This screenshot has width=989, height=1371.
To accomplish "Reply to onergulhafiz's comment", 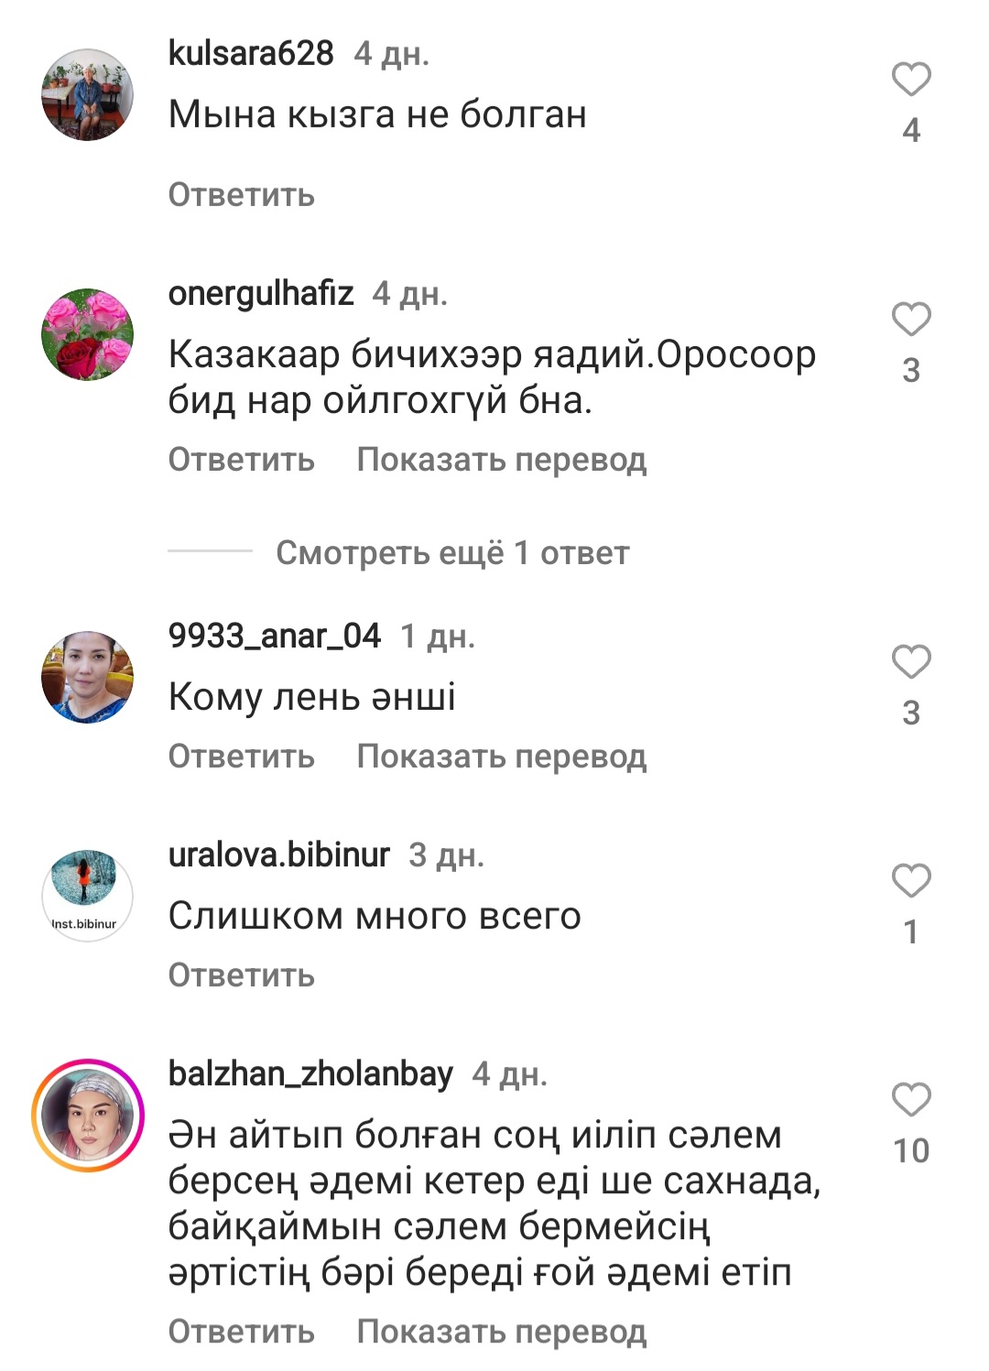I will pyautogui.click(x=242, y=460).
